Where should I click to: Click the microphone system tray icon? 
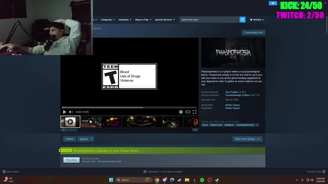coord(302,180)
